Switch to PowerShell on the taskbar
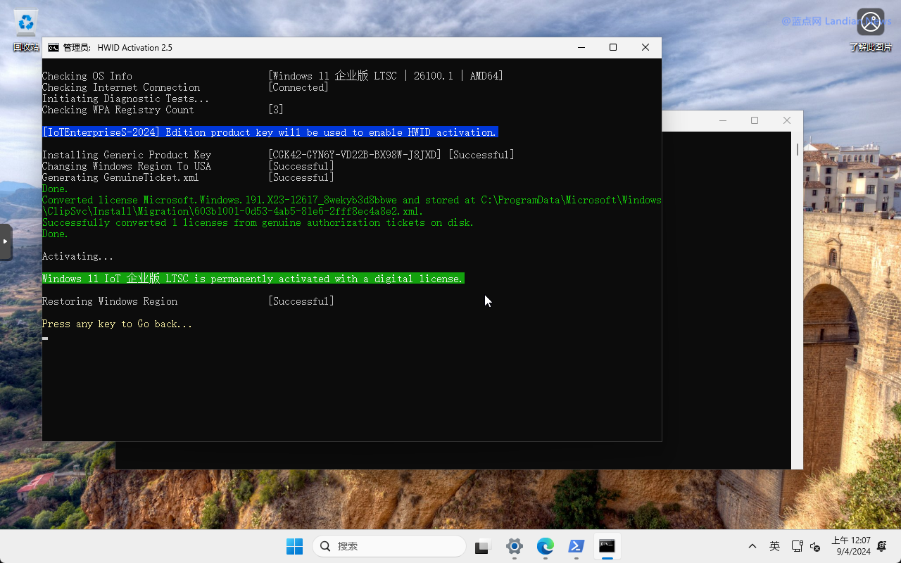The image size is (901, 563). [576, 546]
